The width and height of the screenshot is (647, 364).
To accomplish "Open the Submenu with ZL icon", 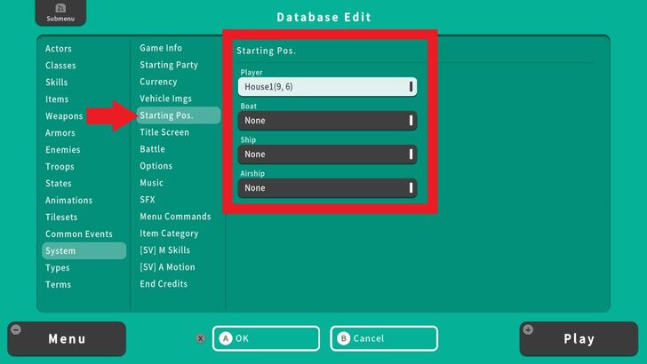I will pyautogui.click(x=54, y=12).
